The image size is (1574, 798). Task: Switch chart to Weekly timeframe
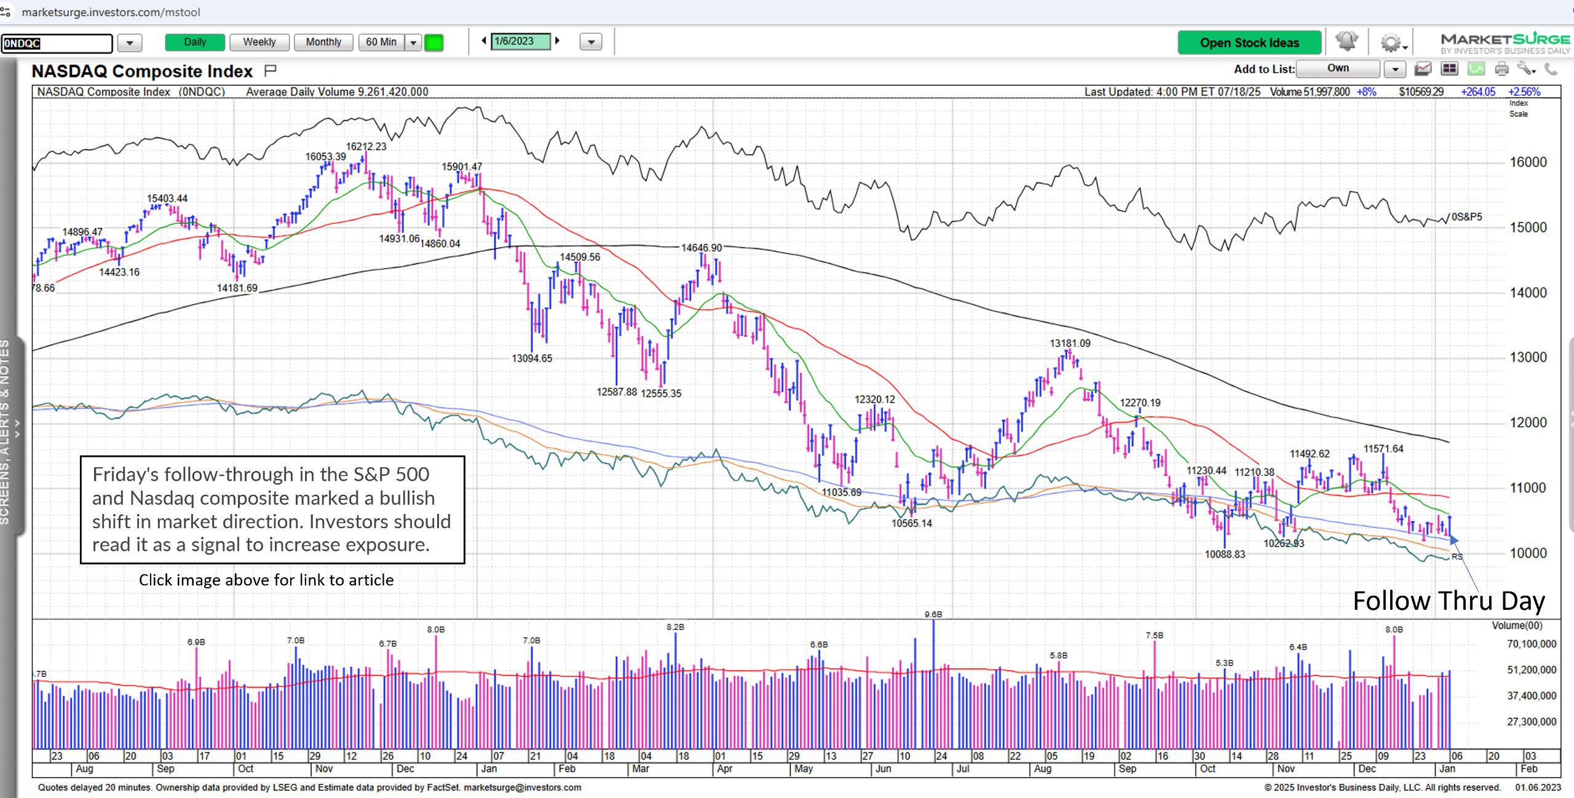tap(259, 42)
